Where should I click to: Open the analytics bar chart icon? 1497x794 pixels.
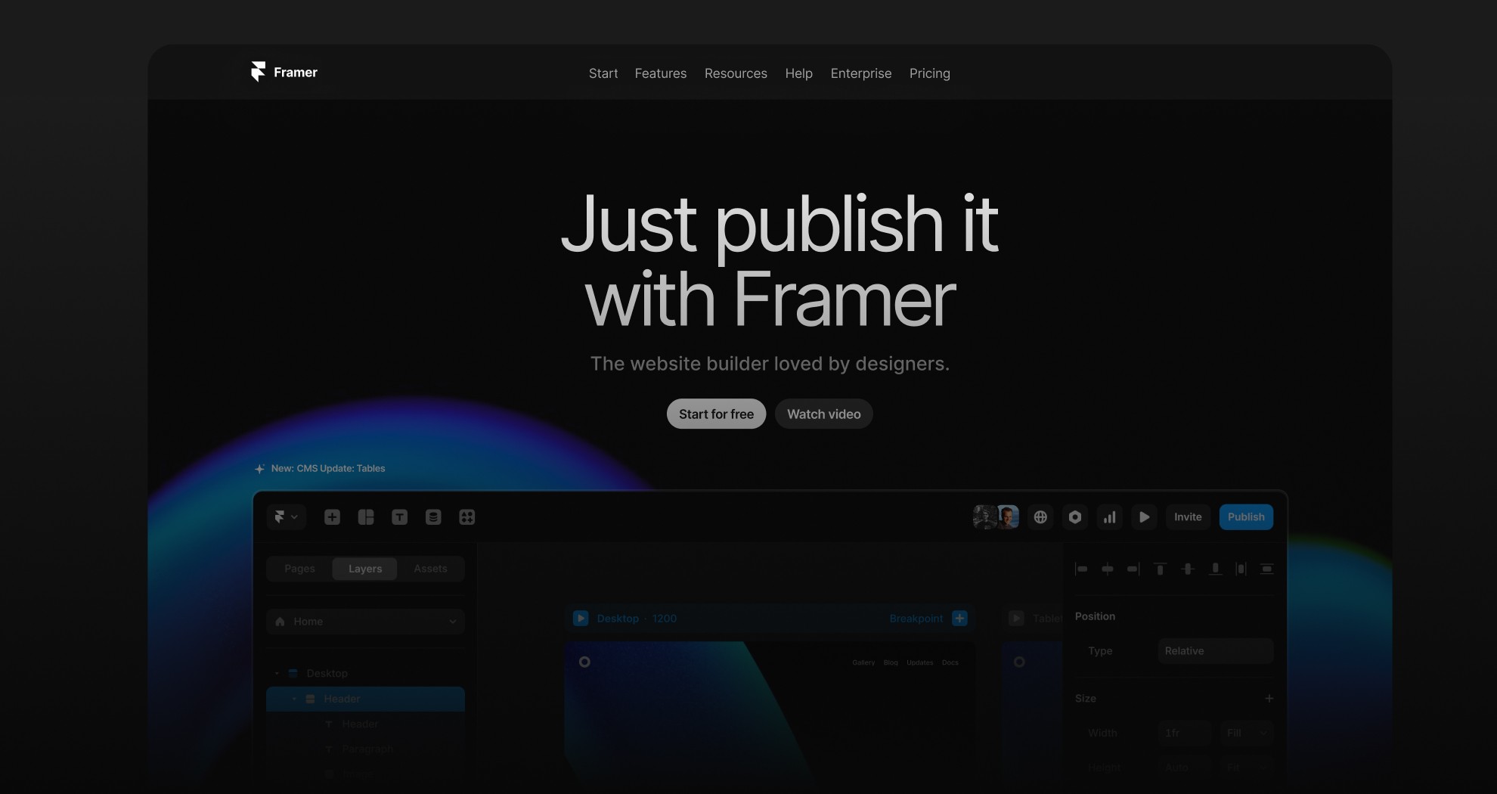pyautogui.click(x=1109, y=517)
